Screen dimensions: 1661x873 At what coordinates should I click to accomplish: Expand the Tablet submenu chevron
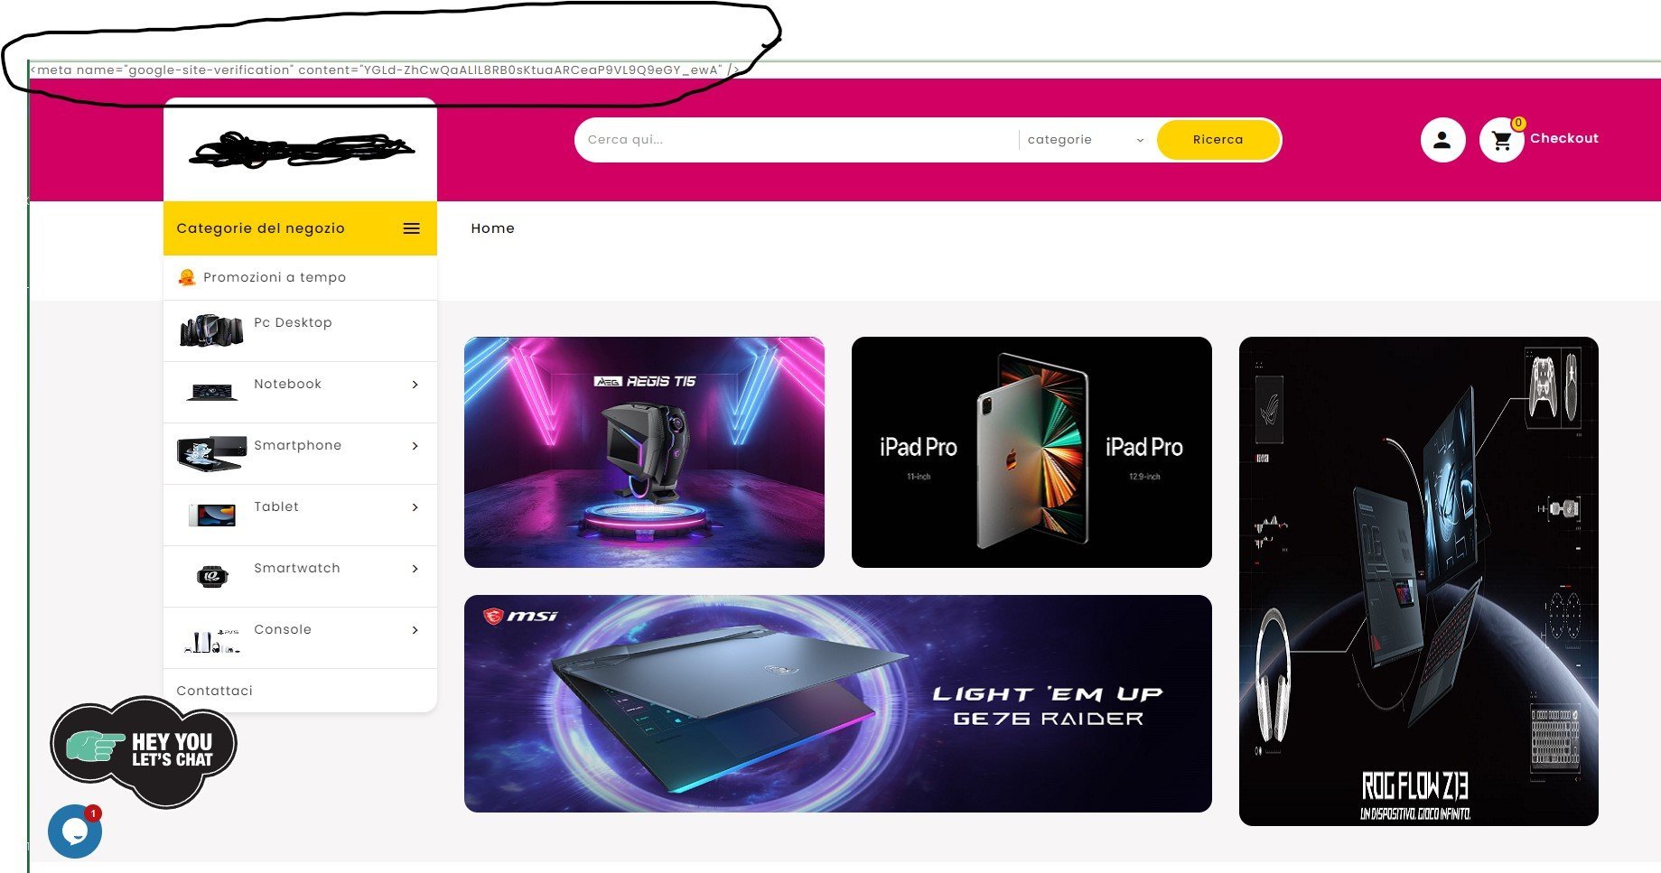pyautogui.click(x=415, y=507)
